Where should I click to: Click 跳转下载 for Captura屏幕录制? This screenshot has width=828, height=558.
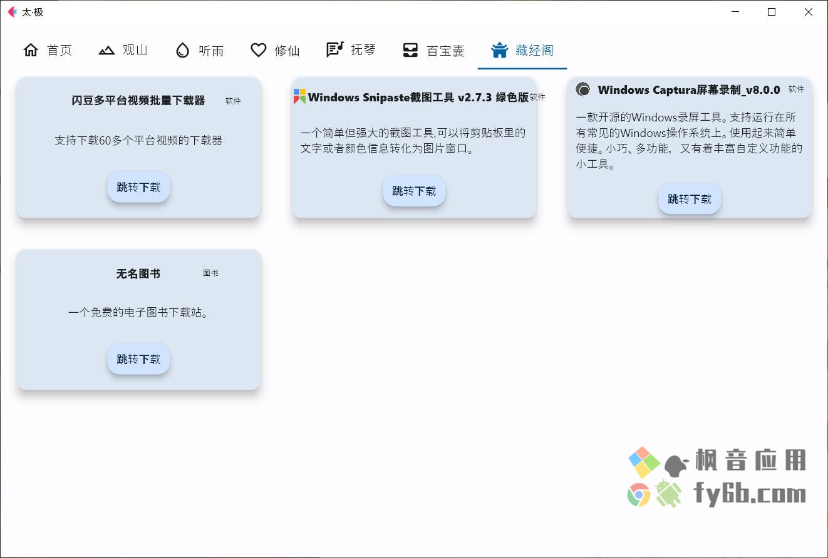point(690,199)
